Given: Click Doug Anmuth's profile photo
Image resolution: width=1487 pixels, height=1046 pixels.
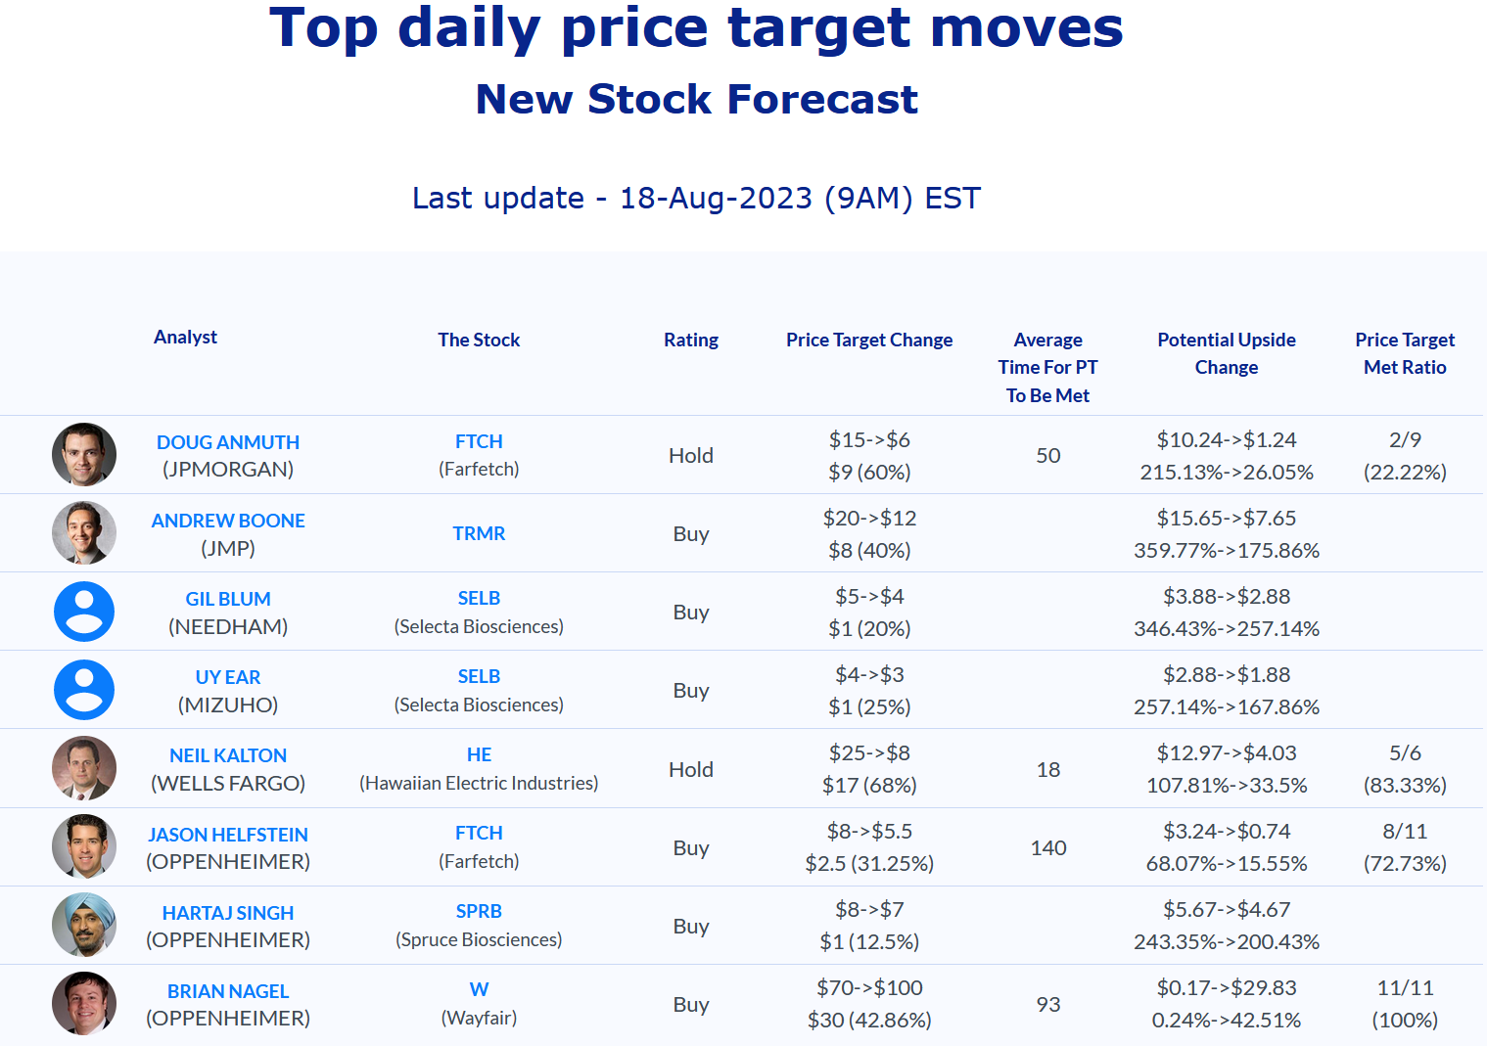Looking at the screenshot, I should [84, 455].
